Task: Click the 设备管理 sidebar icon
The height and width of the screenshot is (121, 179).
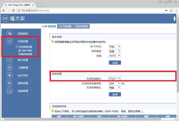Action: (10, 91)
